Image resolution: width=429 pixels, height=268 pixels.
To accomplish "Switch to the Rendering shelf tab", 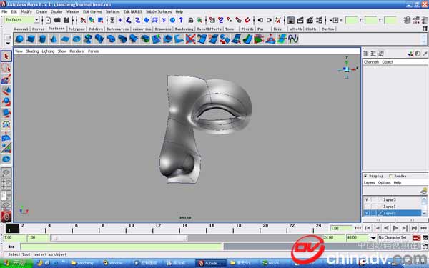I will (x=184, y=29).
